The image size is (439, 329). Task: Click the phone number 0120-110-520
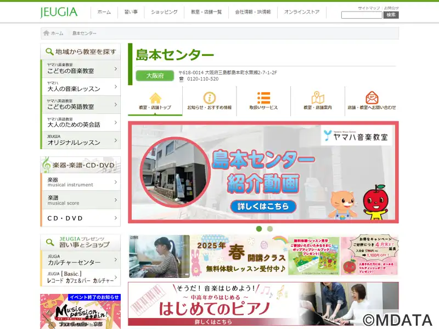tap(202, 79)
